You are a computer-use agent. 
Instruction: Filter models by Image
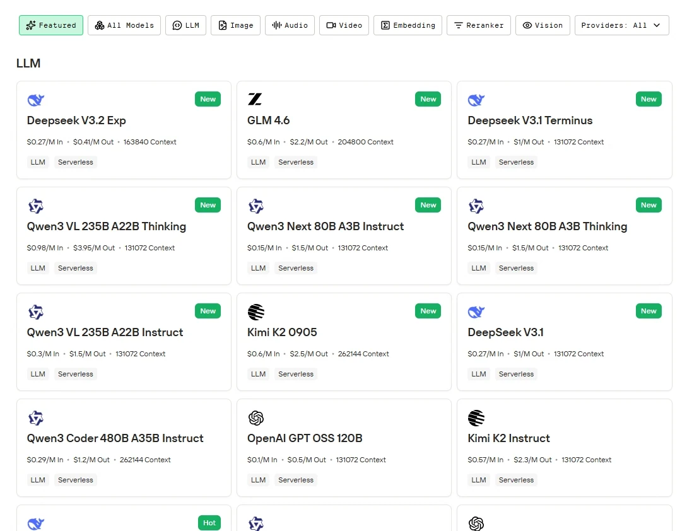235,25
